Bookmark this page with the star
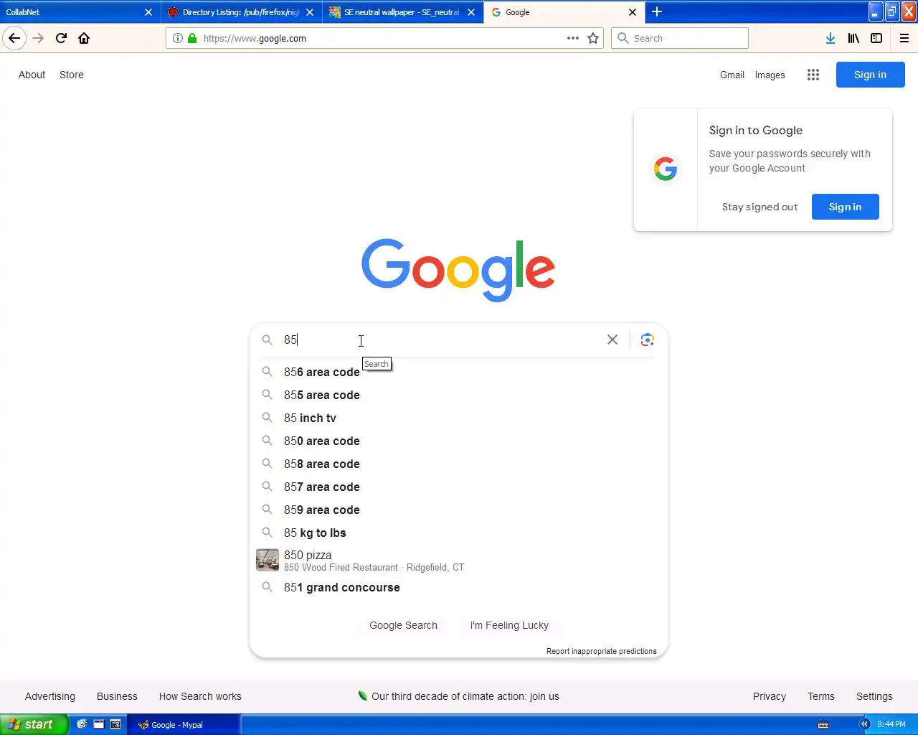Screen dimensions: 918x735 point(593,38)
